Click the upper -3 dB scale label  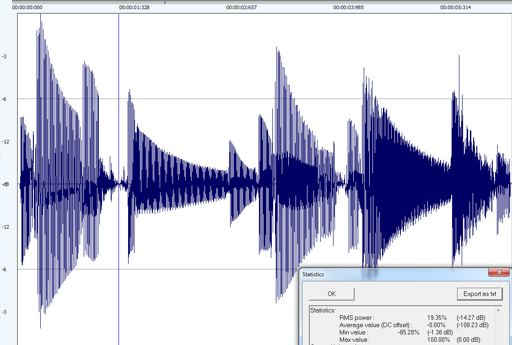point(4,56)
